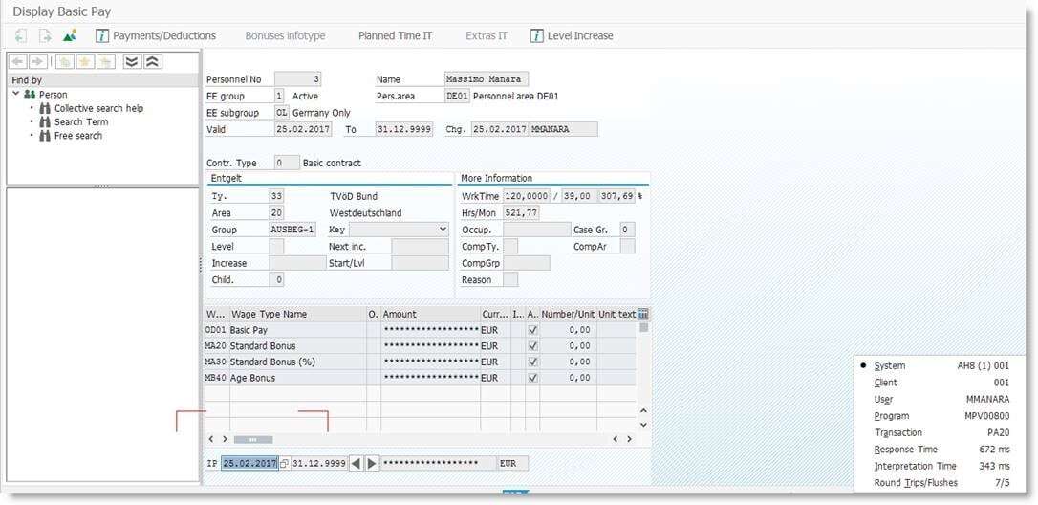Open the Key dropdown in Entgelt section
The width and height of the screenshot is (1038, 505).
(x=441, y=230)
